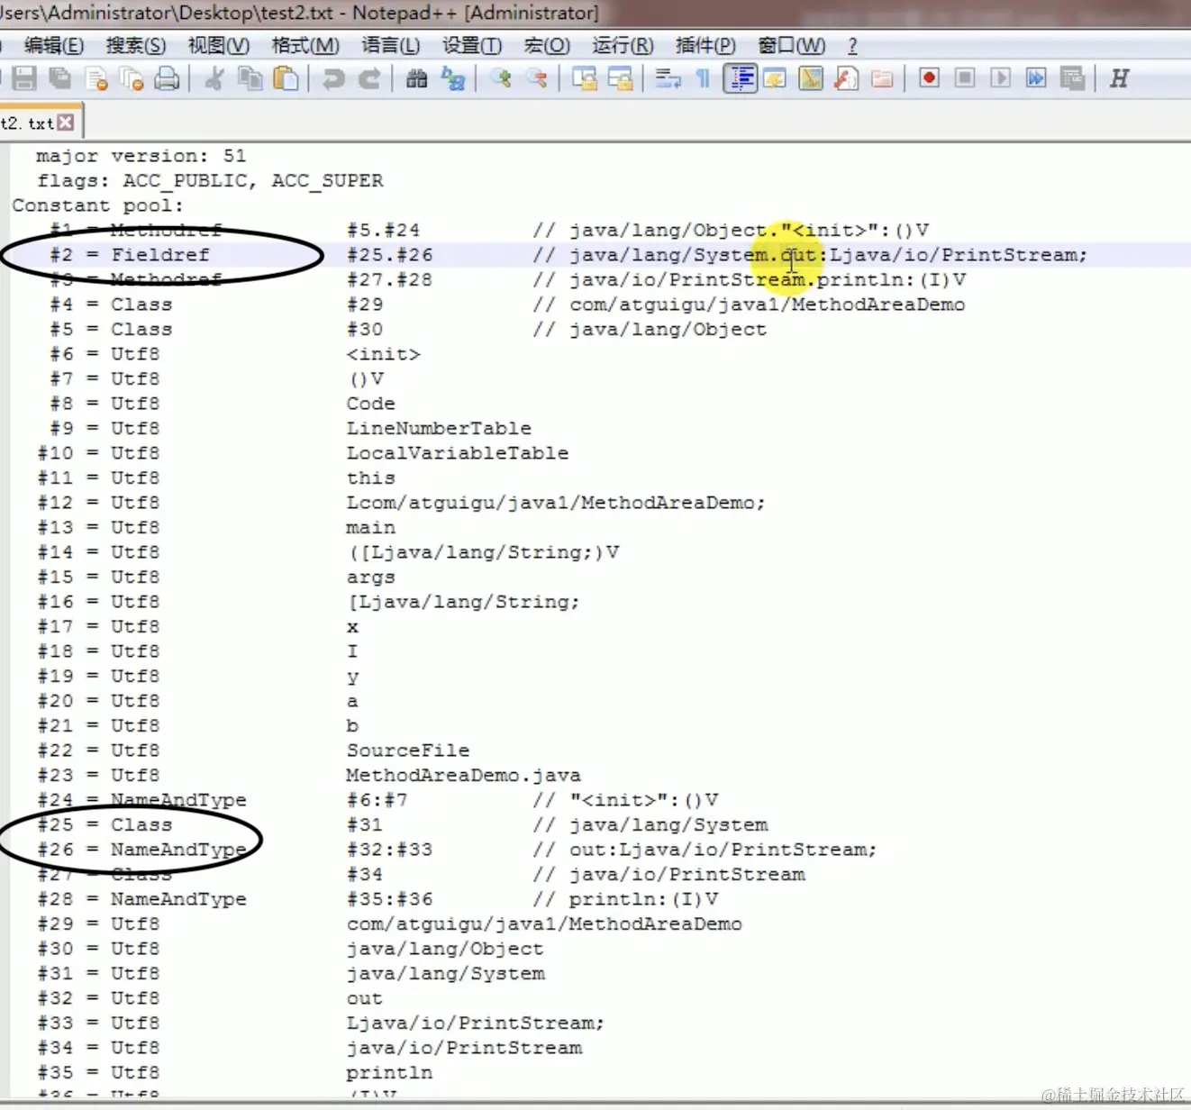Click the H plugin toolbar icon
This screenshot has width=1191, height=1110.
point(1120,78)
